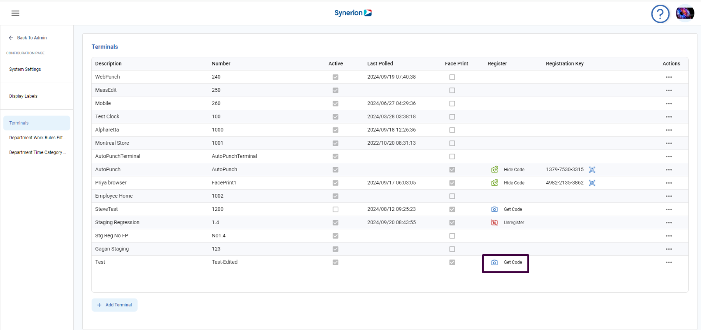Open actions menu for MassEdit terminal

click(x=669, y=90)
